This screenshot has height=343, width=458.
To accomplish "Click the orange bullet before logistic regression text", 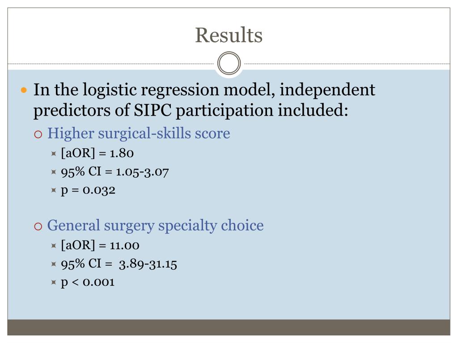I will pos(24,90).
